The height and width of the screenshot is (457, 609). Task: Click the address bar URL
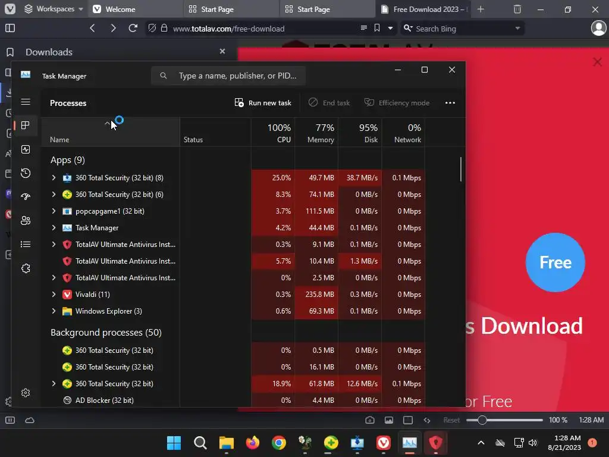(x=229, y=29)
